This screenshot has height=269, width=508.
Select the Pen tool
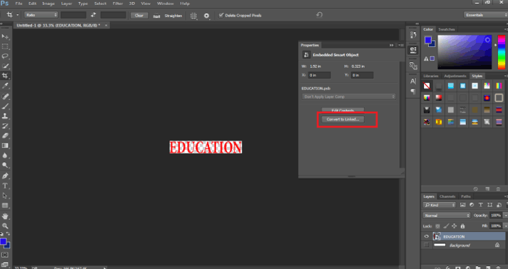coord(5,176)
